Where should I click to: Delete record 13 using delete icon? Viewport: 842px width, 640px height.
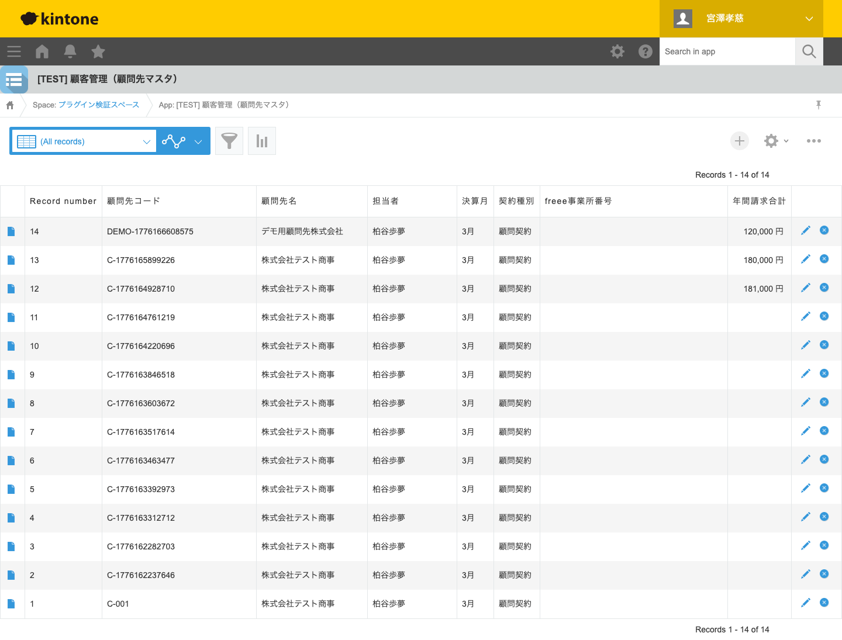[824, 259]
